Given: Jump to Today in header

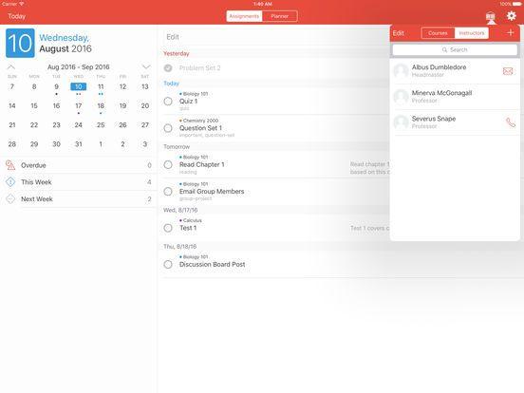Looking at the screenshot, I should [x=17, y=16].
